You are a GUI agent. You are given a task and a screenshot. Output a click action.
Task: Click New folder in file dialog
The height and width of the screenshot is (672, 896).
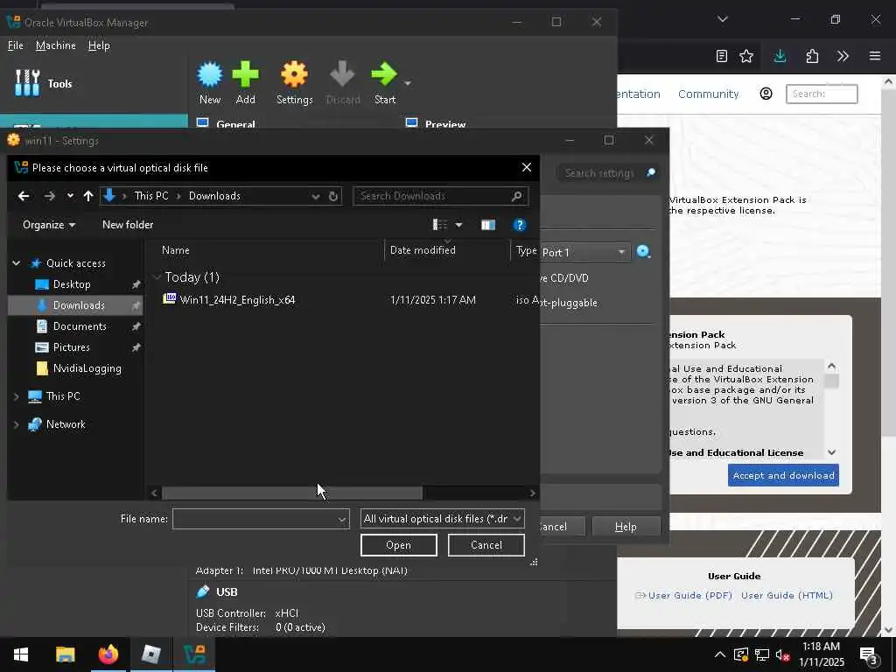point(128,225)
